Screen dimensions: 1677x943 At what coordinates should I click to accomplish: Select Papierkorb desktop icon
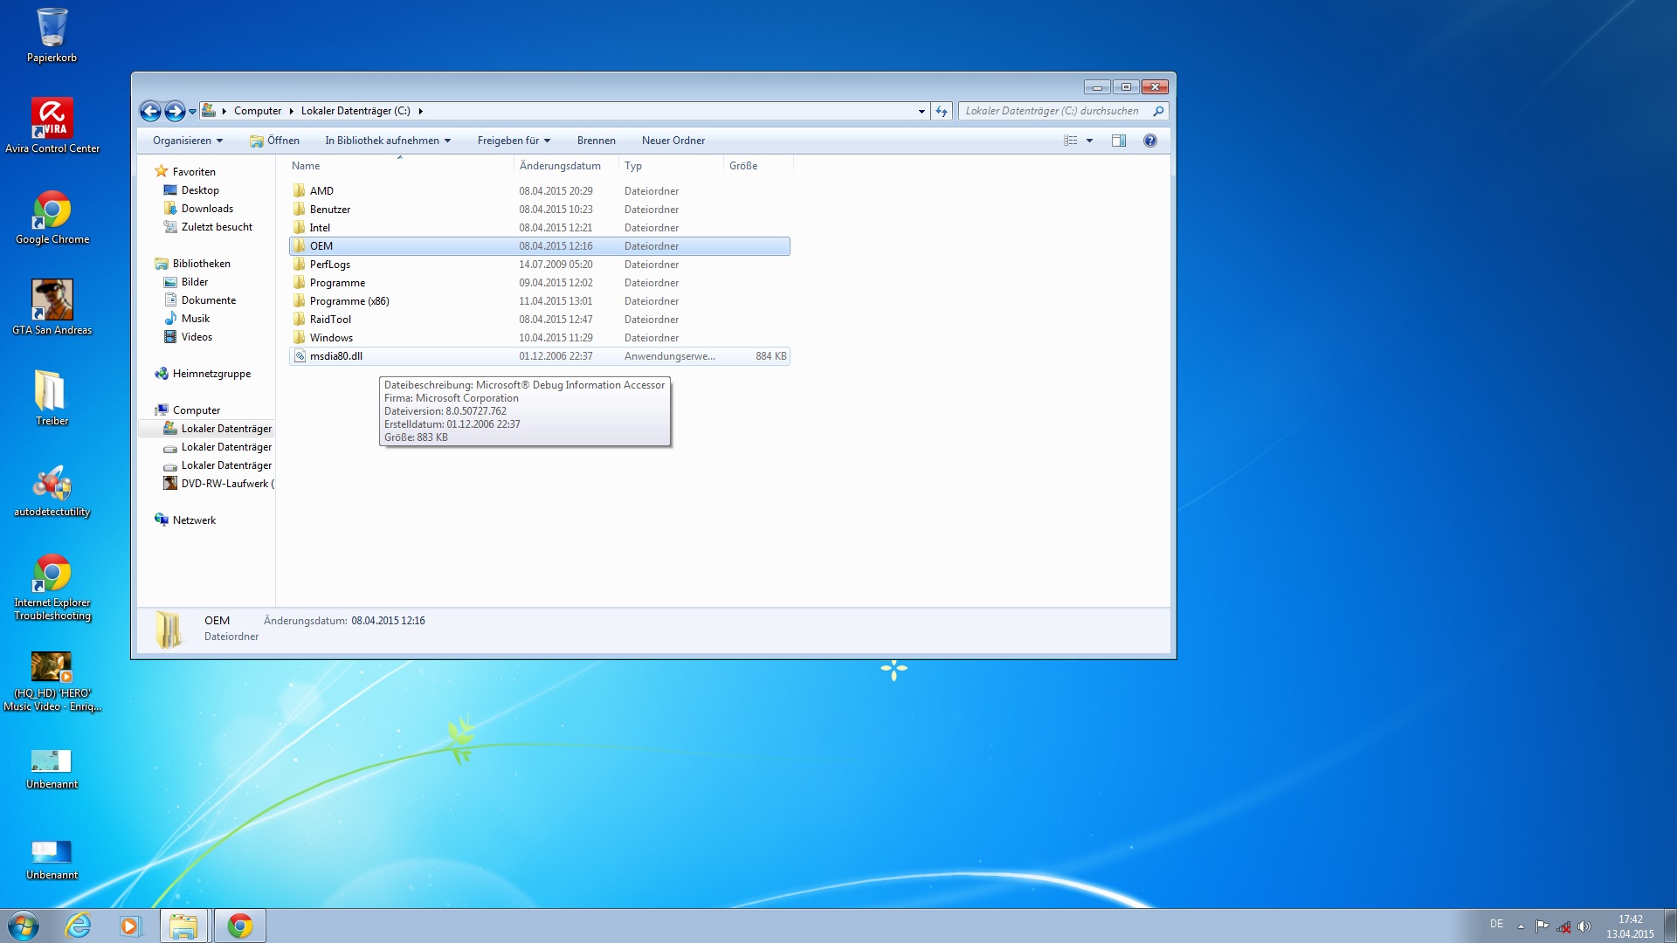pyautogui.click(x=52, y=36)
